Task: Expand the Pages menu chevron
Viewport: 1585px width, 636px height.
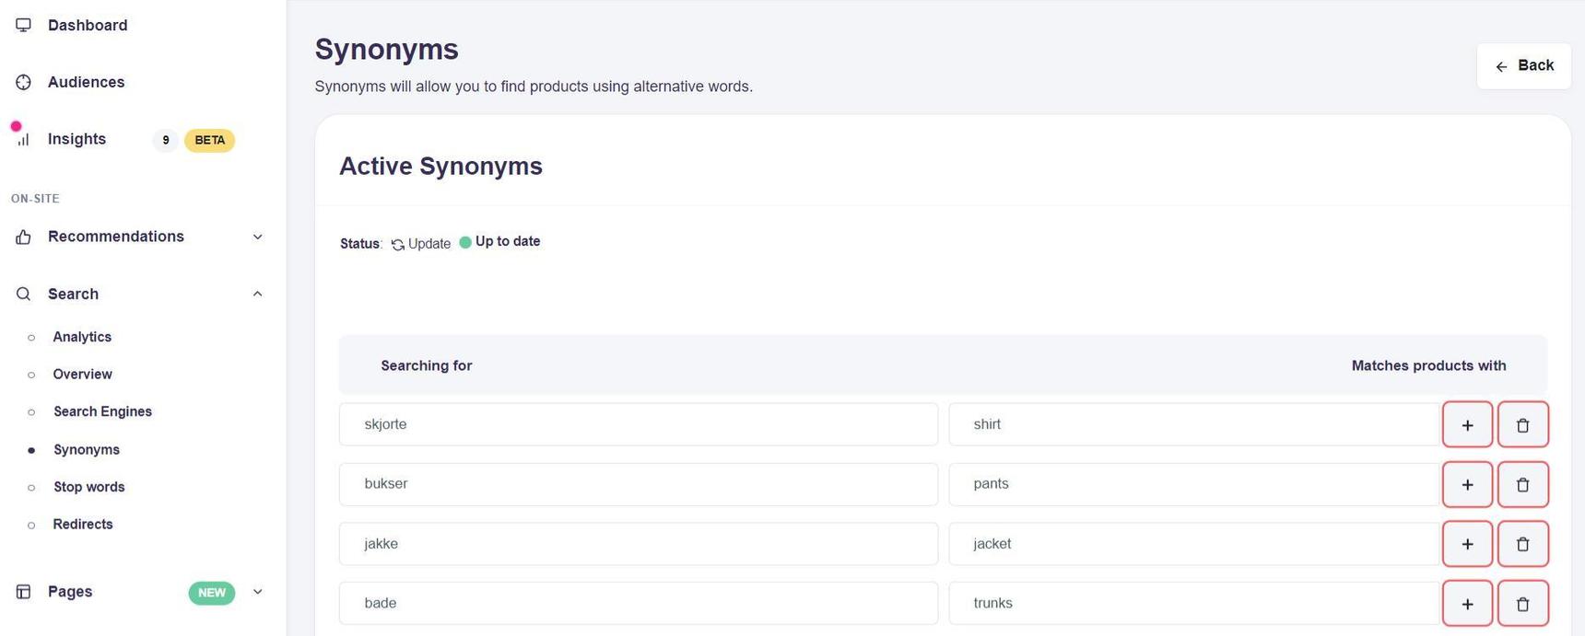Action: [257, 592]
